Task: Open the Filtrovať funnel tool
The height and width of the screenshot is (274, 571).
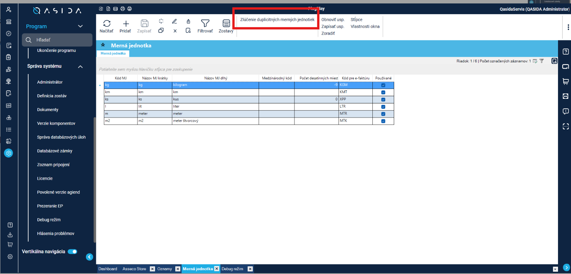Action: pyautogui.click(x=205, y=24)
